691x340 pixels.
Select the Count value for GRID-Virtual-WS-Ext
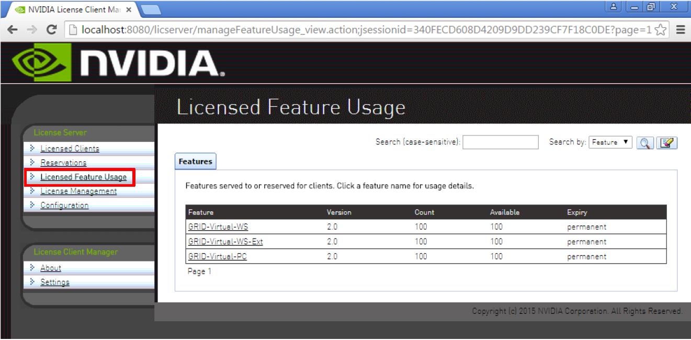pyautogui.click(x=421, y=242)
